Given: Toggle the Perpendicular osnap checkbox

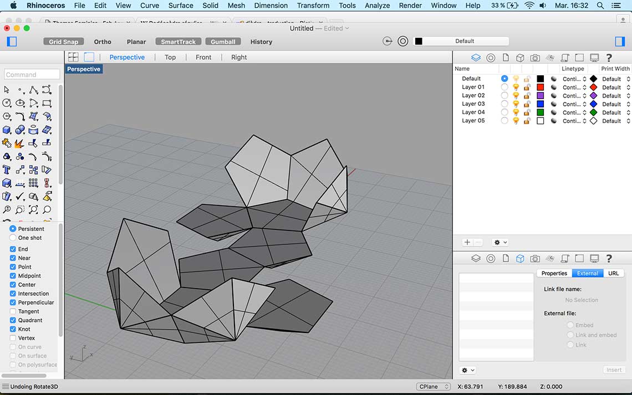Looking at the screenshot, I should click(x=13, y=302).
